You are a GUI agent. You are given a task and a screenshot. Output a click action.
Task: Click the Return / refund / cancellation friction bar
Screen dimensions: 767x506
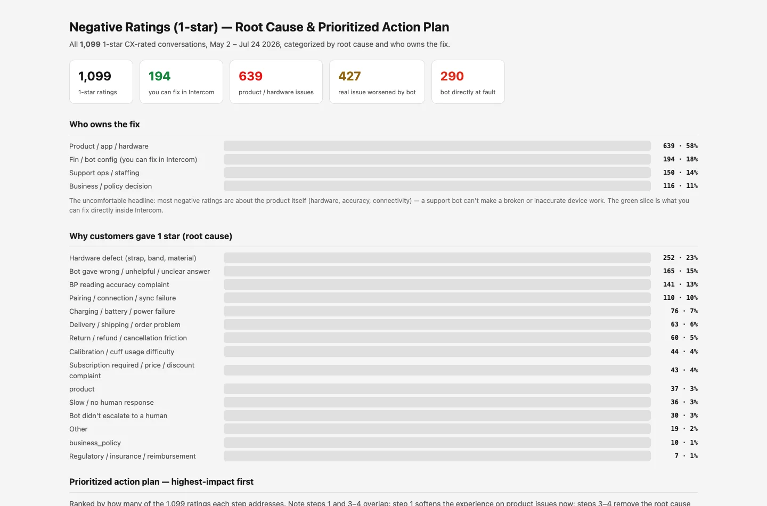click(437, 338)
